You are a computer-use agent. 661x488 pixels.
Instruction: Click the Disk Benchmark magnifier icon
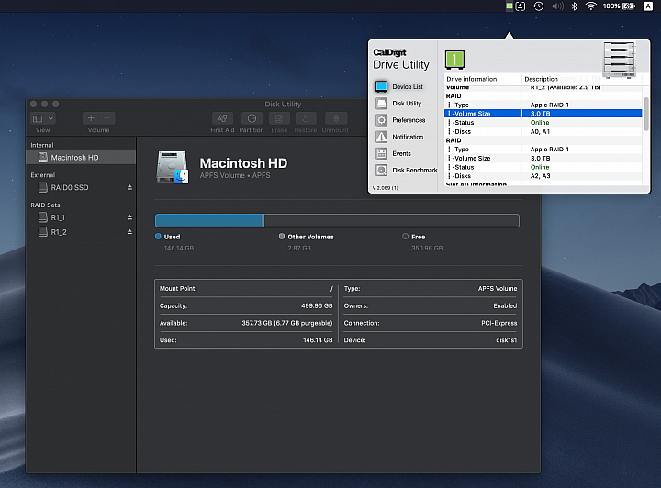pos(382,170)
